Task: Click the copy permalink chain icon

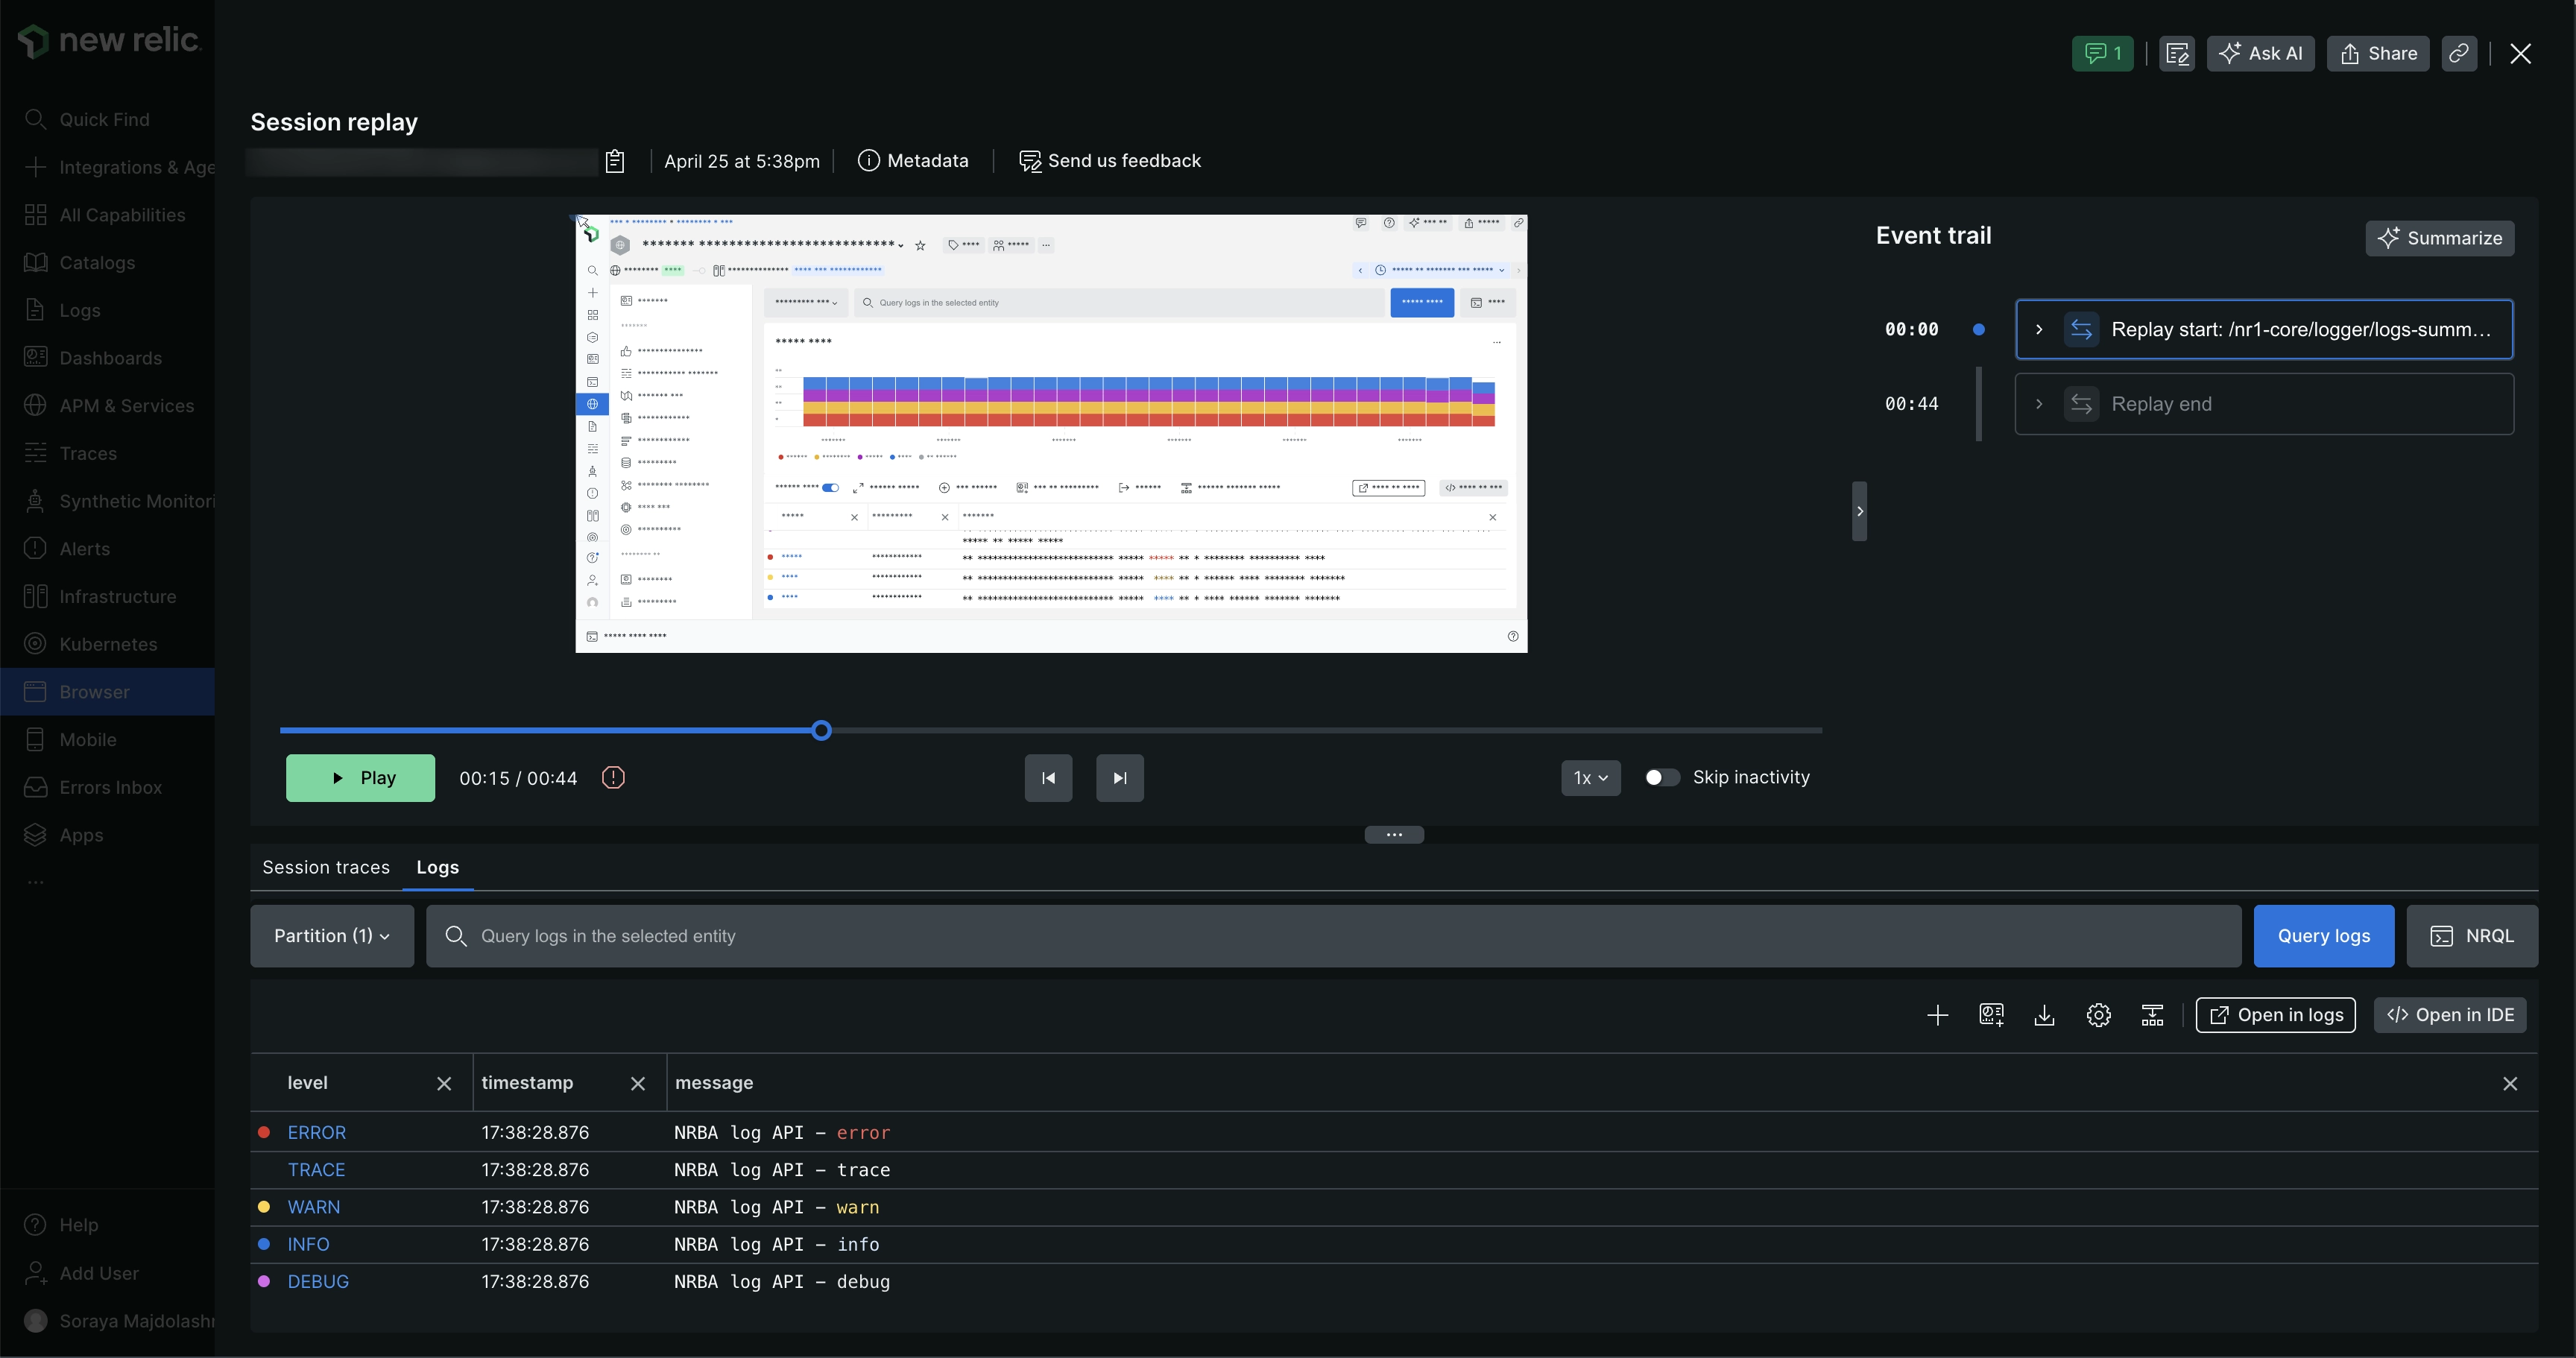Action: (x=2459, y=54)
